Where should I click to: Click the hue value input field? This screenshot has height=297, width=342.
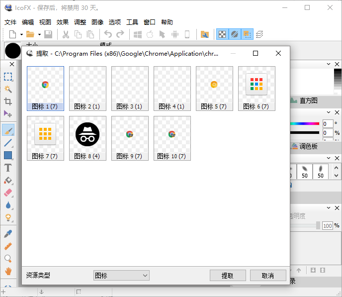328,124
